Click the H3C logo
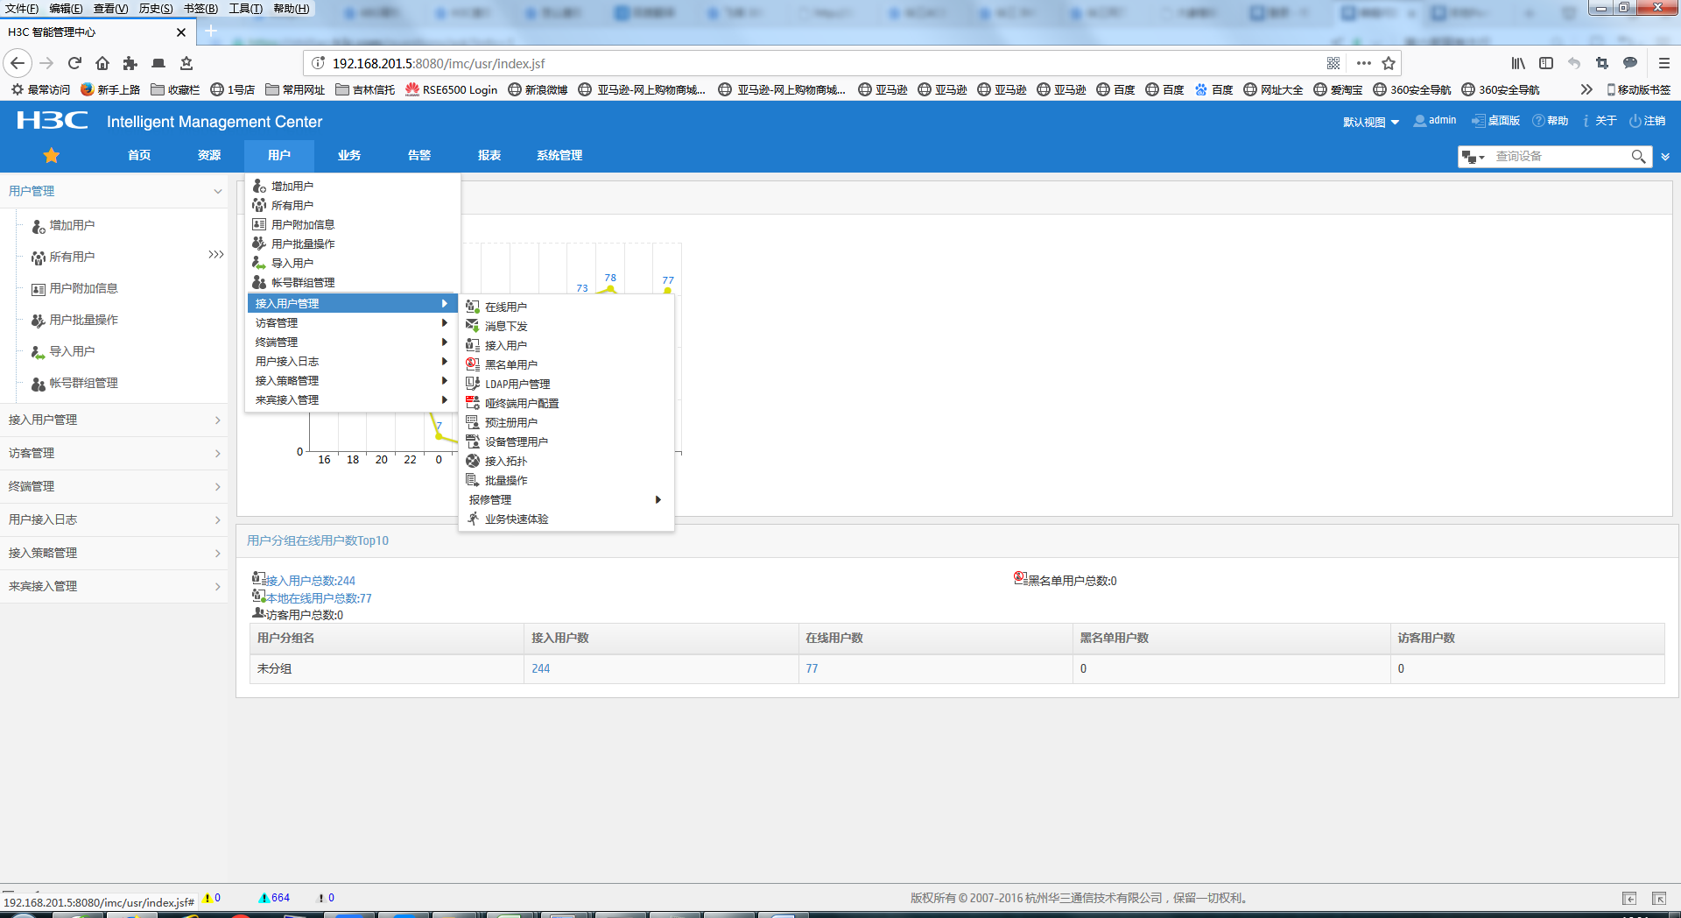This screenshot has width=1681, height=918. 53,121
